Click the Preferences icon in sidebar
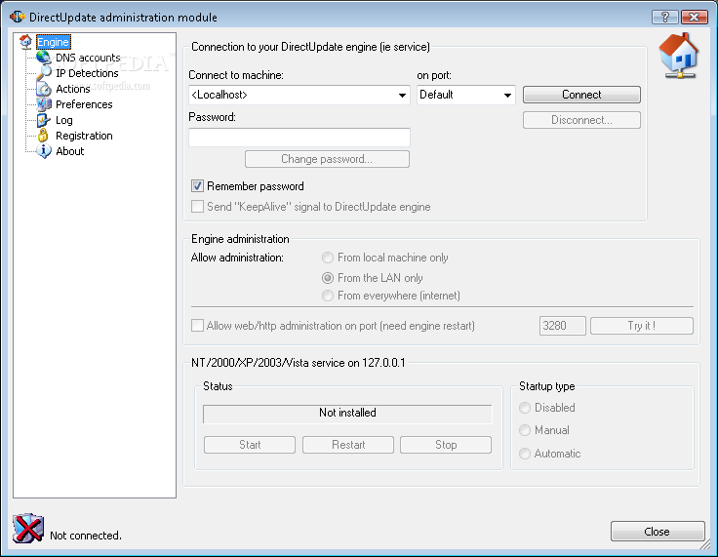 [x=44, y=104]
